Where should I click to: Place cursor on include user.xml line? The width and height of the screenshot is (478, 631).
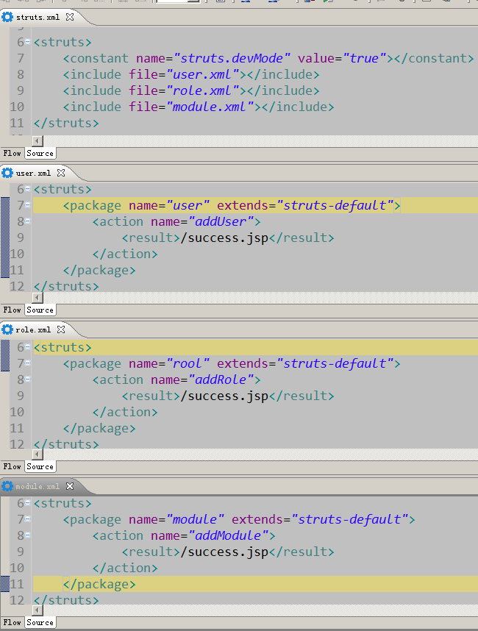[191, 74]
